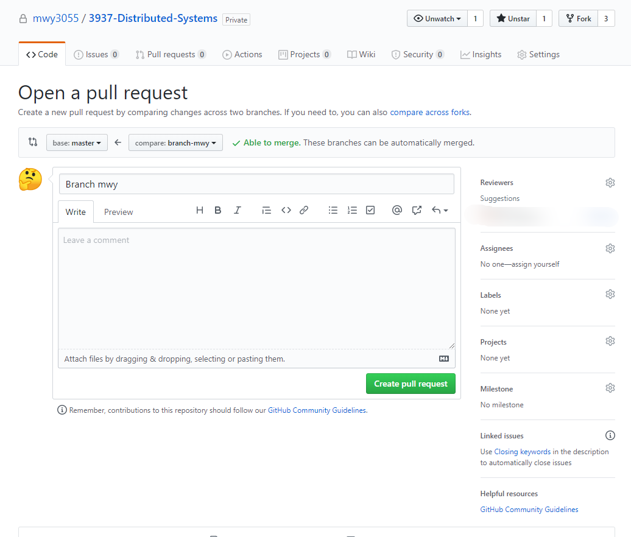The height and width of the screenshot is (537, 631).
Task: Click the Markdown supported icon
Action: pyautogui.click(x=444, y=359)
